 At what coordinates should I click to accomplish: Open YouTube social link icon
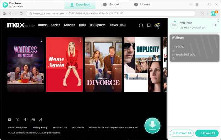point(9,120)
